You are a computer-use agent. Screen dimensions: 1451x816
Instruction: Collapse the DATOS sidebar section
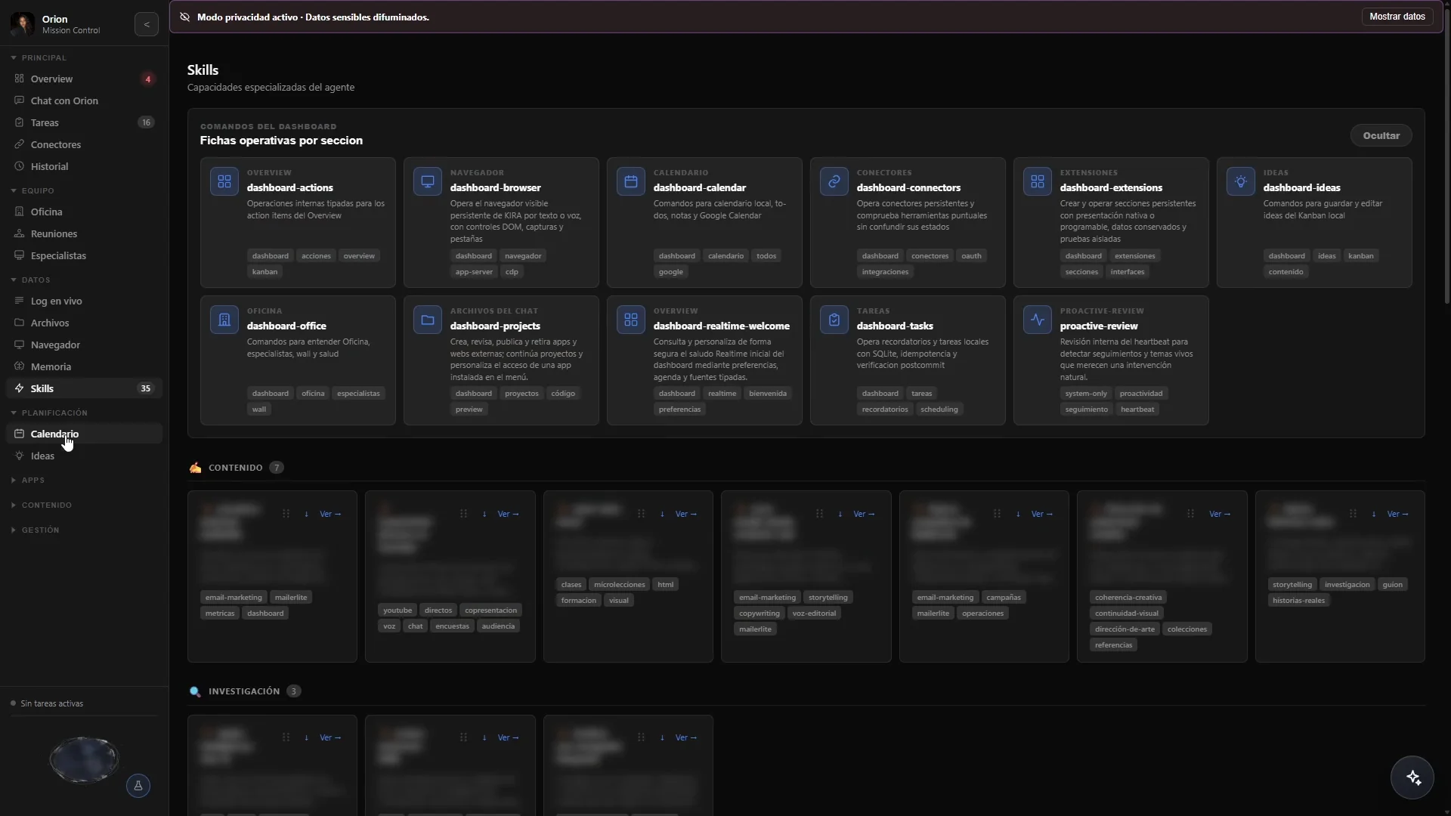[x=30, y=280]
